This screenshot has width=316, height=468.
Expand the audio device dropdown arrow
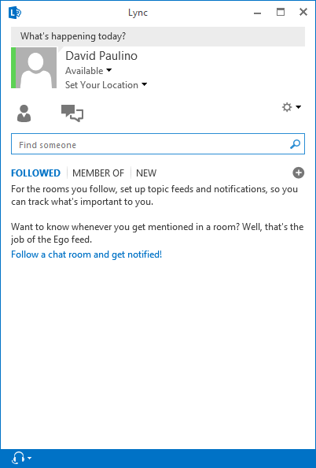pyautogui.click(x=29, y=458)
